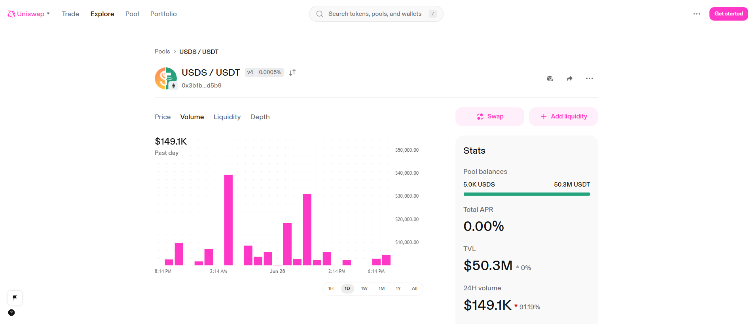Screen dimensions: 749x324
Task: Click the pool address 0x3b1b...d5b9
Action: point(201,86)
